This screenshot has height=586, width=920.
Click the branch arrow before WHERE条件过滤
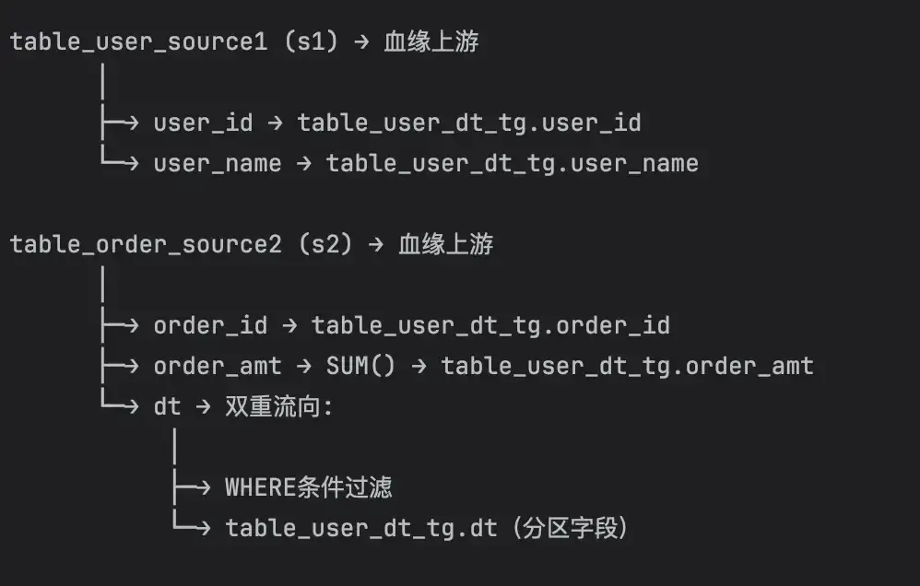192,487
